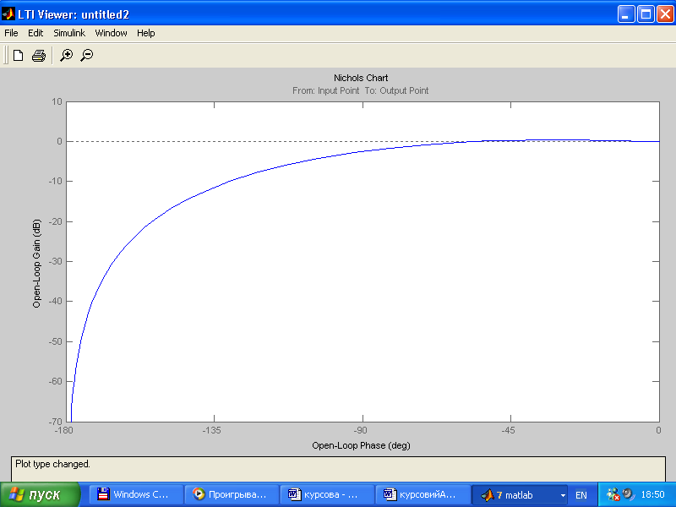This screenshot has height=507, width=676.
Task: Click the -135 phase axis tick label
Action: tap(212, 430)
